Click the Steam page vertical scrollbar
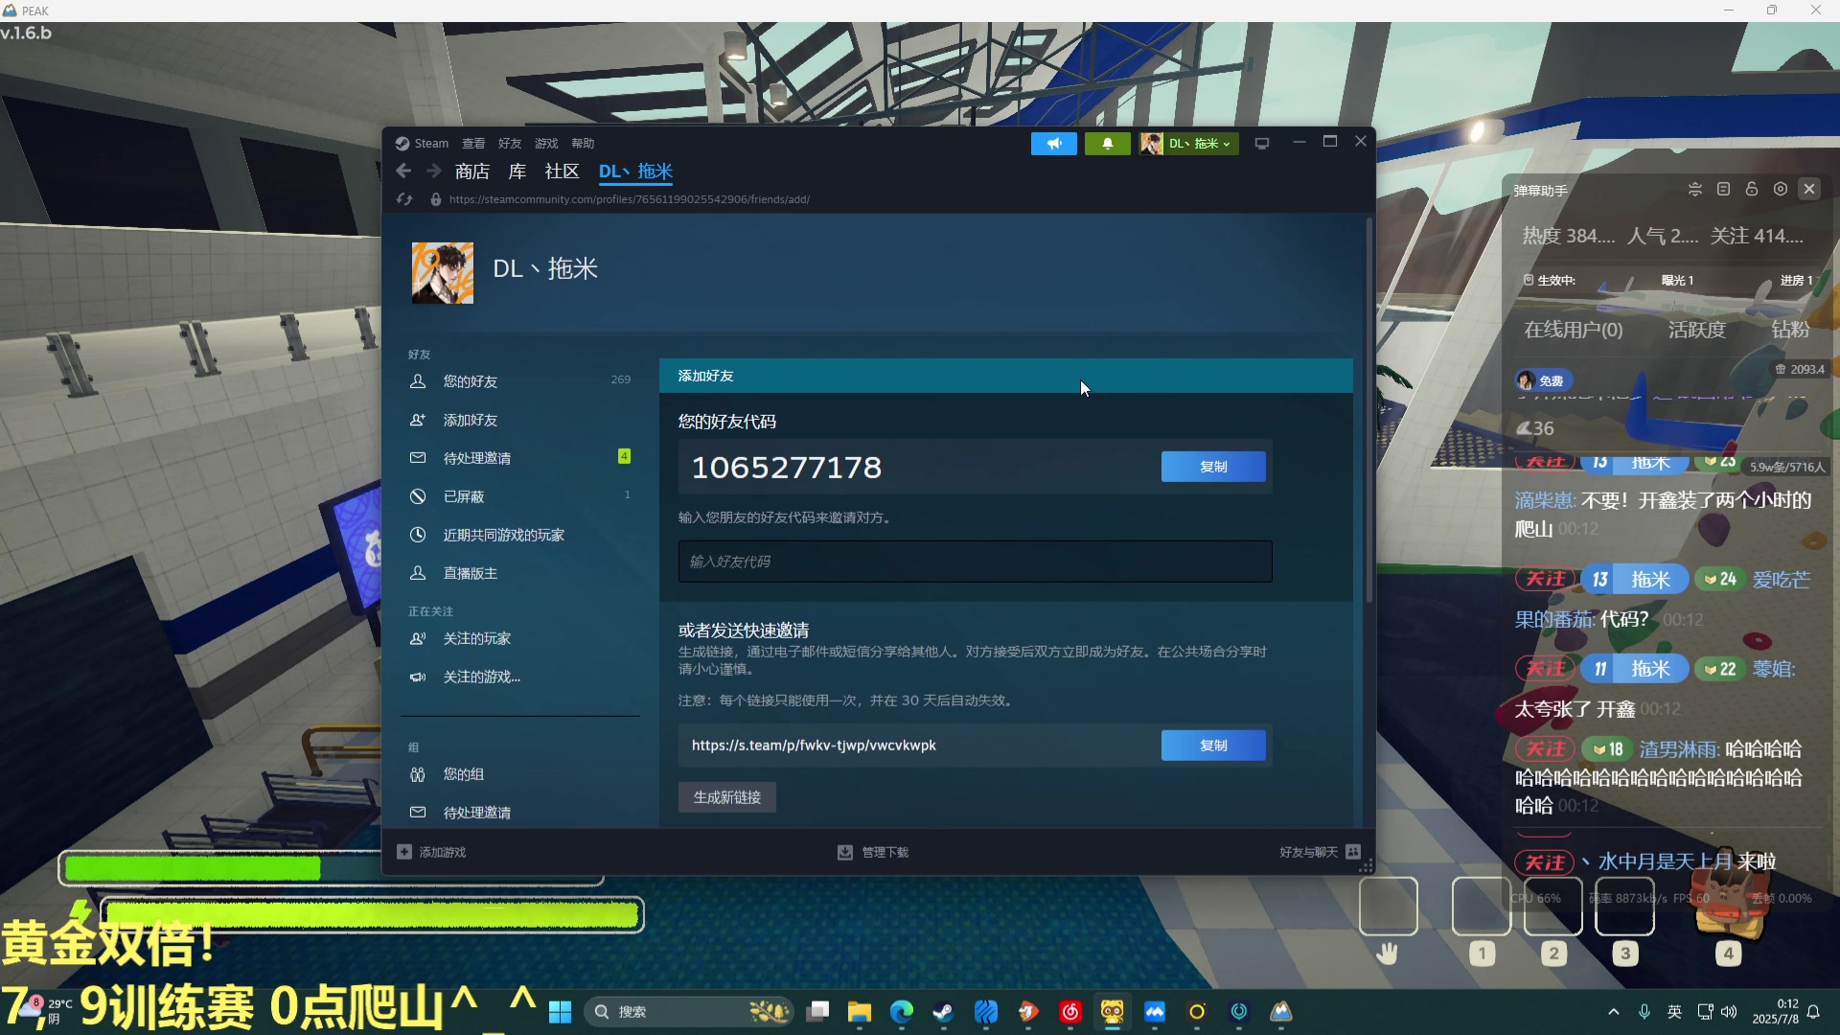The width and height of the screenshot is (1840, 1035). (1369, 412)
